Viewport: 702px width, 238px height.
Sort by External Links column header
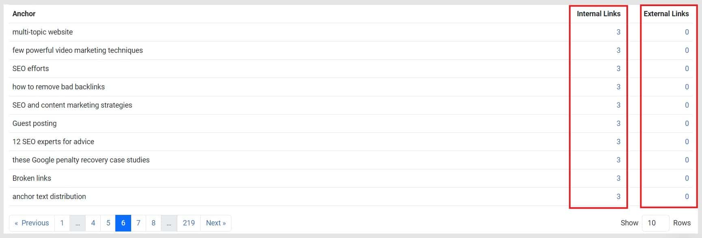point(666,14)
